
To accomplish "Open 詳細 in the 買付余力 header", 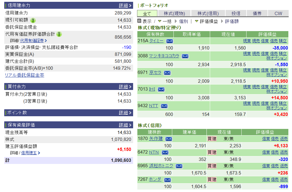I will click(125, 87).
